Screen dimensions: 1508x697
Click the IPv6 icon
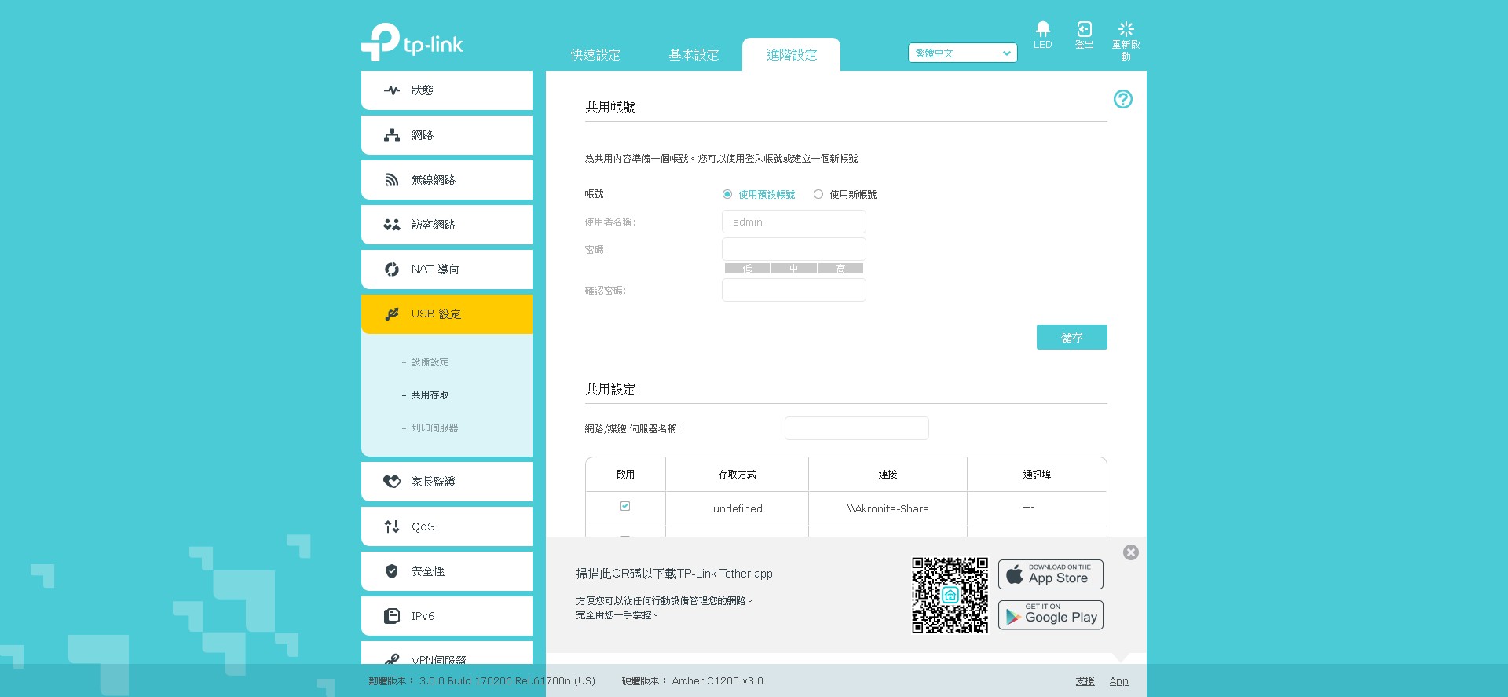(x=392, y=616)
